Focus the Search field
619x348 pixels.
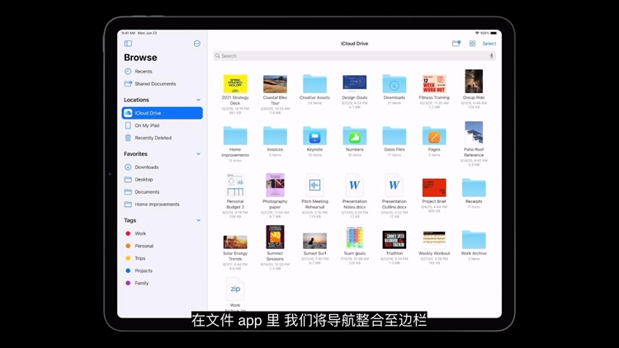click(354, 56)
